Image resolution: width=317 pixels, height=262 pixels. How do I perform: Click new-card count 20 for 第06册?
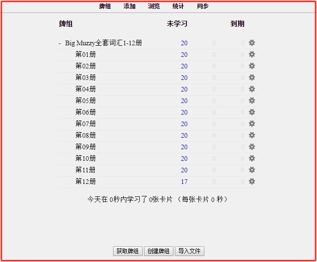pos(184,112)
